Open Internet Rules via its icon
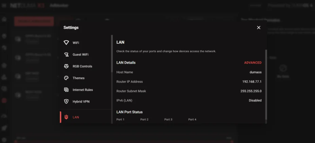 (x=66, y=90)
